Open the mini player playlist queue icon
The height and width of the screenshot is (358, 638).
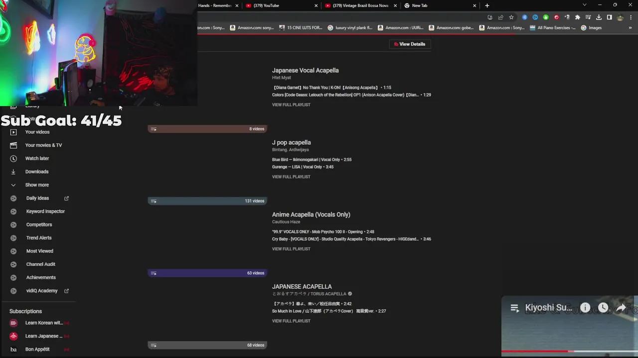pos(515,308)
